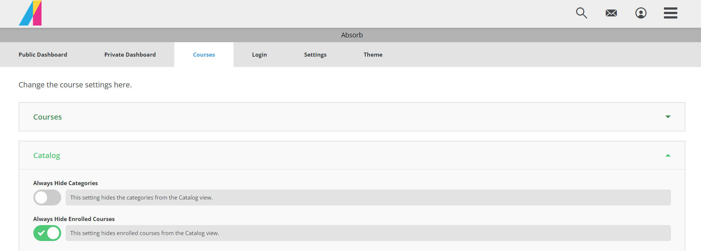Open the user profile icon
The width and height of the screenshot is (701, 251).
tap(641, 13)
